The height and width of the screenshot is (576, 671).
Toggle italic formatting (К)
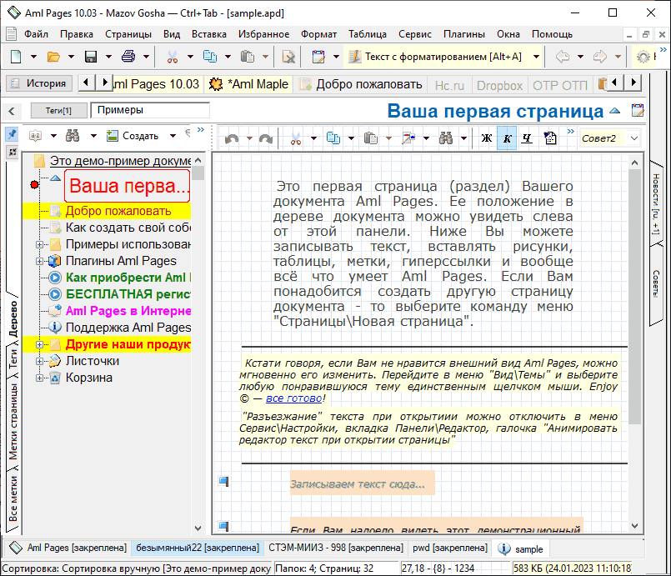[507, 138]
